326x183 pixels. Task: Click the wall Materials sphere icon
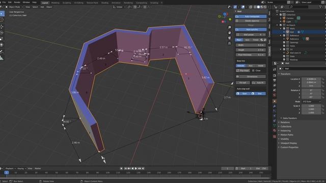[x=262, y=40]
